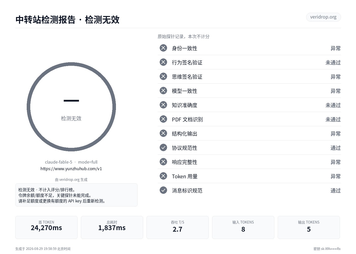Click the 由 veridrop.org 生成 credit text
Image resolution: width=356 pixels, height=254 pixels.
click(71, 180)
